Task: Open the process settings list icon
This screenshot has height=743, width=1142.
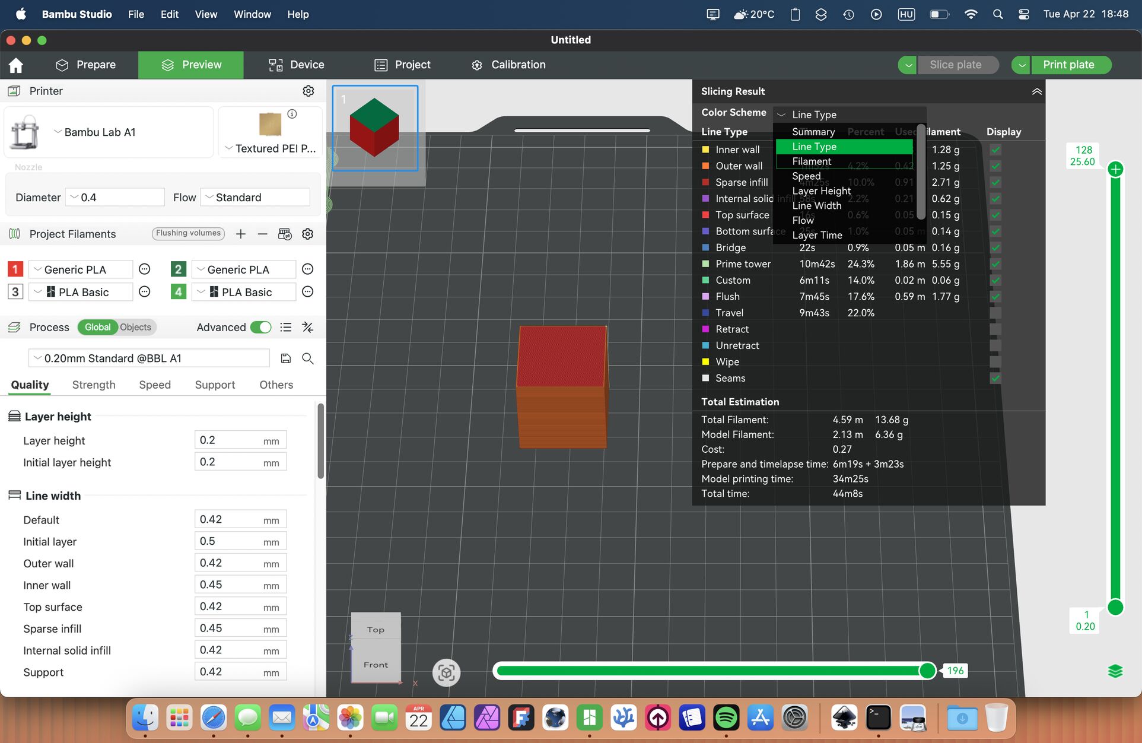Action: [286, 327]
